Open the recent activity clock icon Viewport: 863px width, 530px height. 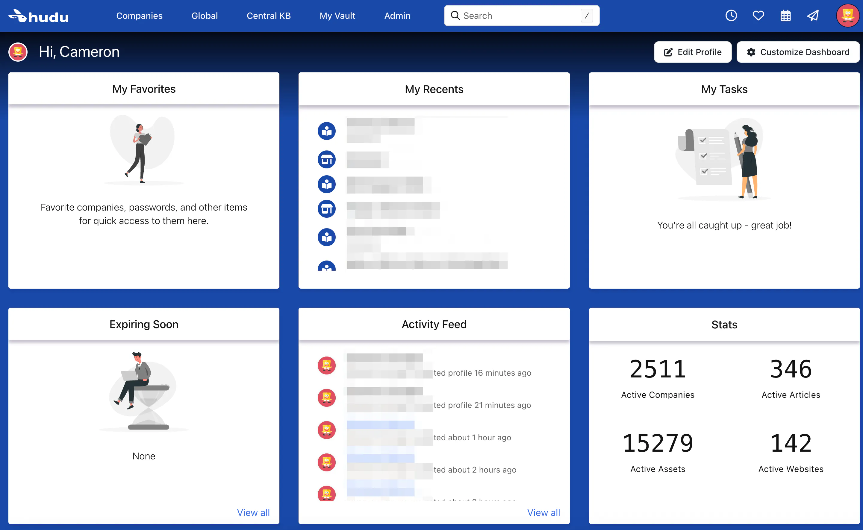tap(731, 16)
